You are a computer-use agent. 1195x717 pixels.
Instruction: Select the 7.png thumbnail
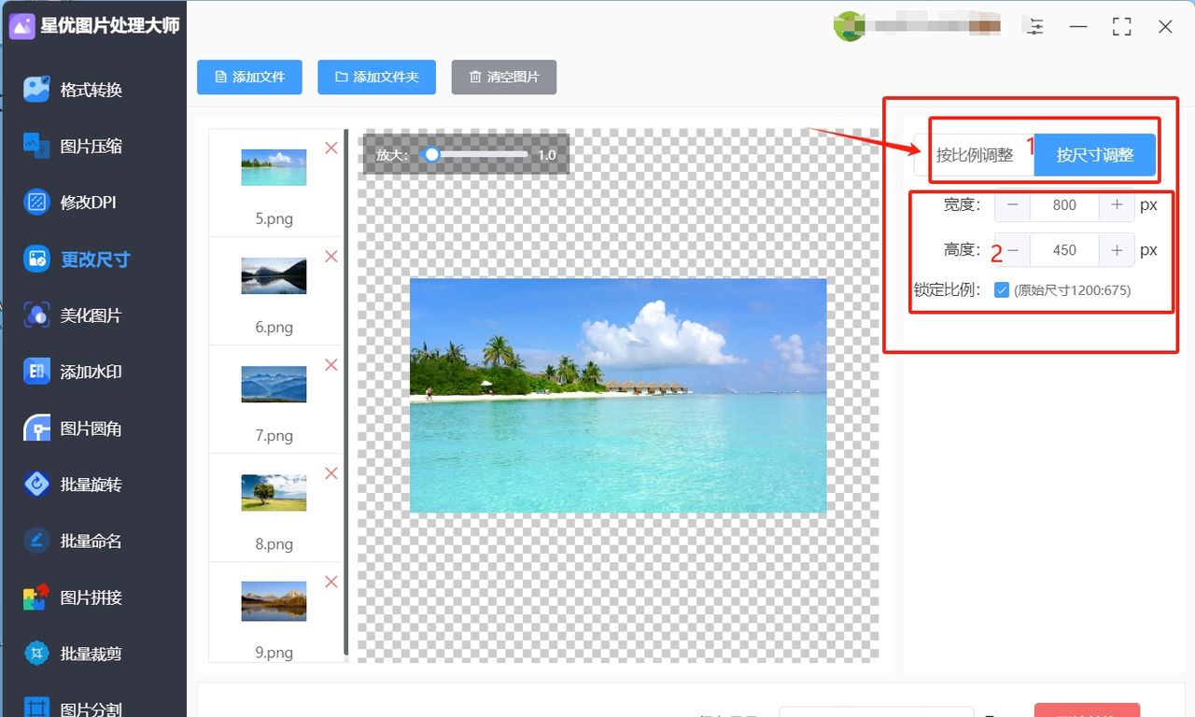tap(274, 385)
